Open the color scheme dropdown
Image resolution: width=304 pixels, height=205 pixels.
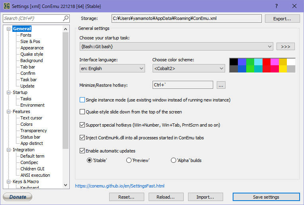point(188,68)
